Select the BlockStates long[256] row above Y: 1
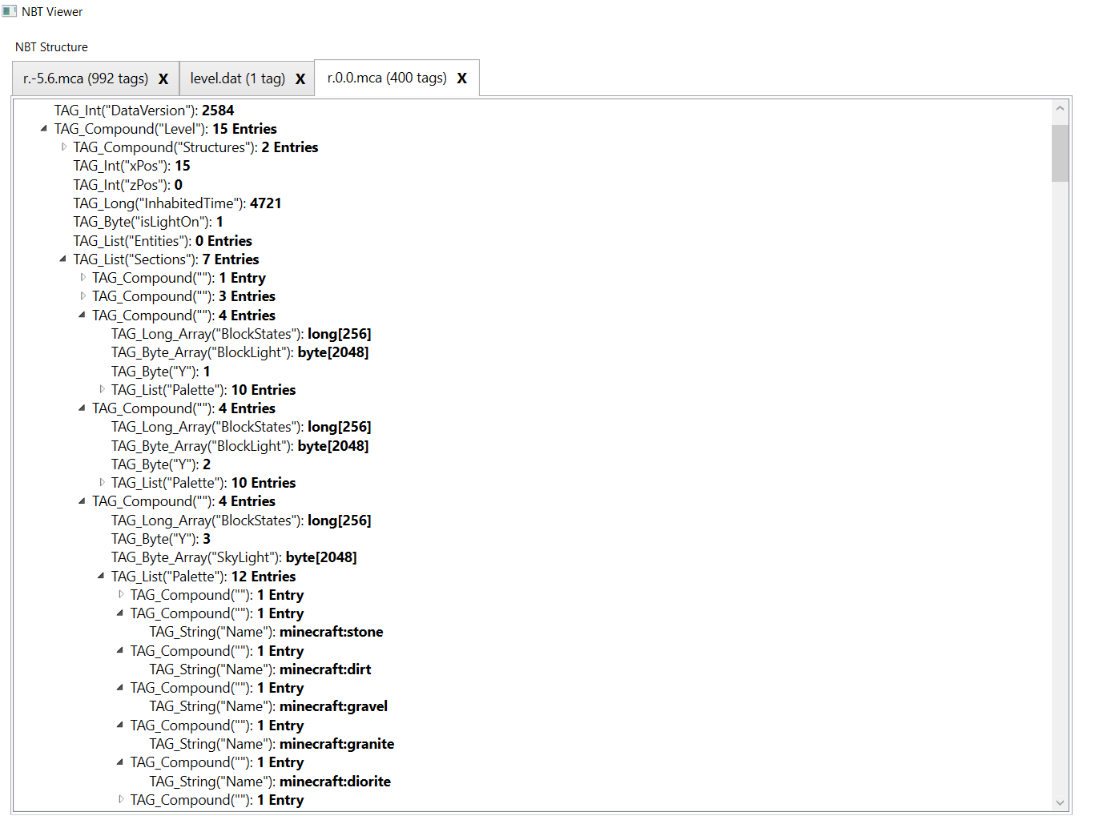This screenshot has height=820, width=1099. tap(241, 334)
